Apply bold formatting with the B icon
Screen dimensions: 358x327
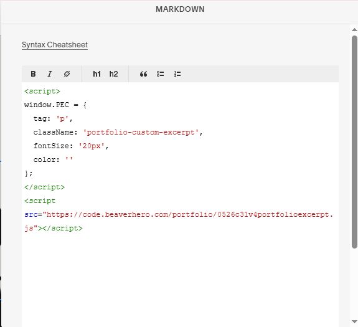[33, 74]
